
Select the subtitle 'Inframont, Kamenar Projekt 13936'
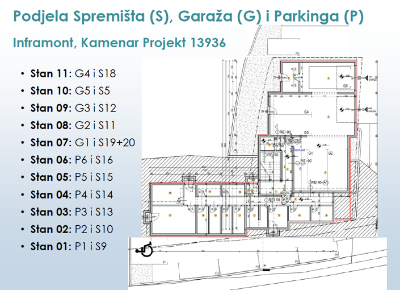point(119,43)
